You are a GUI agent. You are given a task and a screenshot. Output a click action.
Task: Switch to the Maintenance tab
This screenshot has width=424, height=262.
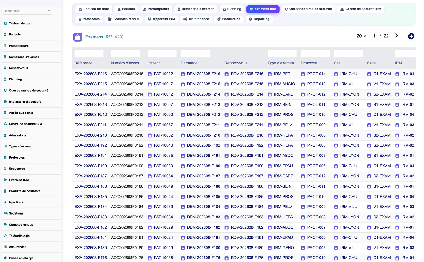[x=196, y=19]
